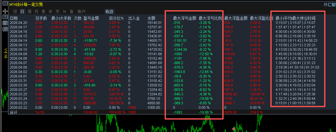This screenshot has height=132, width=336.
Task: Click the 最大浮盈金额 column header
Action: coord(236,18)
